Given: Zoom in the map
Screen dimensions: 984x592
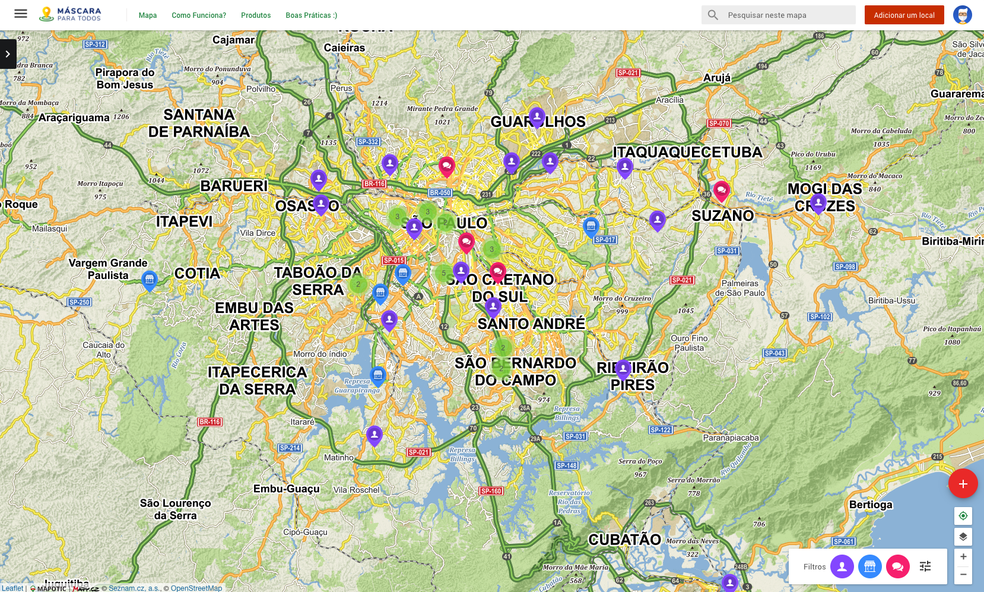Looking at the screenshot, I should 963,557.
